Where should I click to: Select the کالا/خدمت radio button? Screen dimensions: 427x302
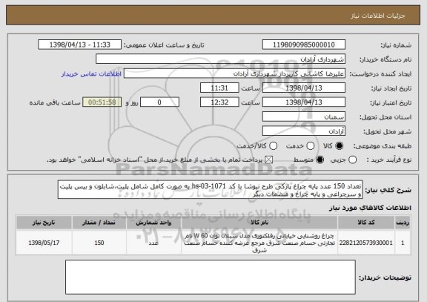tap(273, 146)
